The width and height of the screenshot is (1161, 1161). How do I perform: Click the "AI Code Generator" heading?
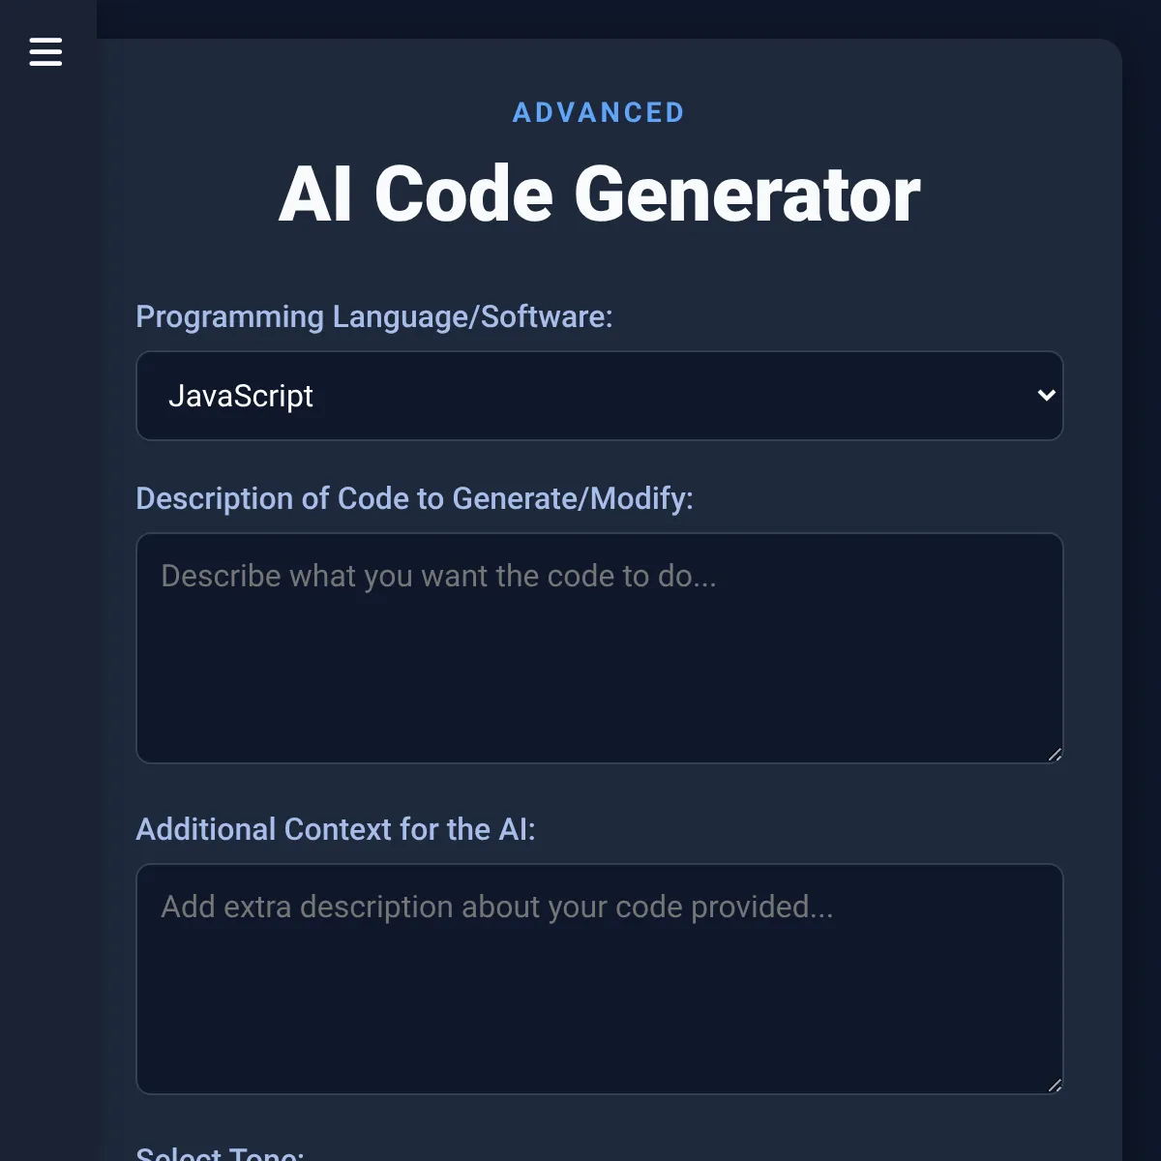(599, 194)
